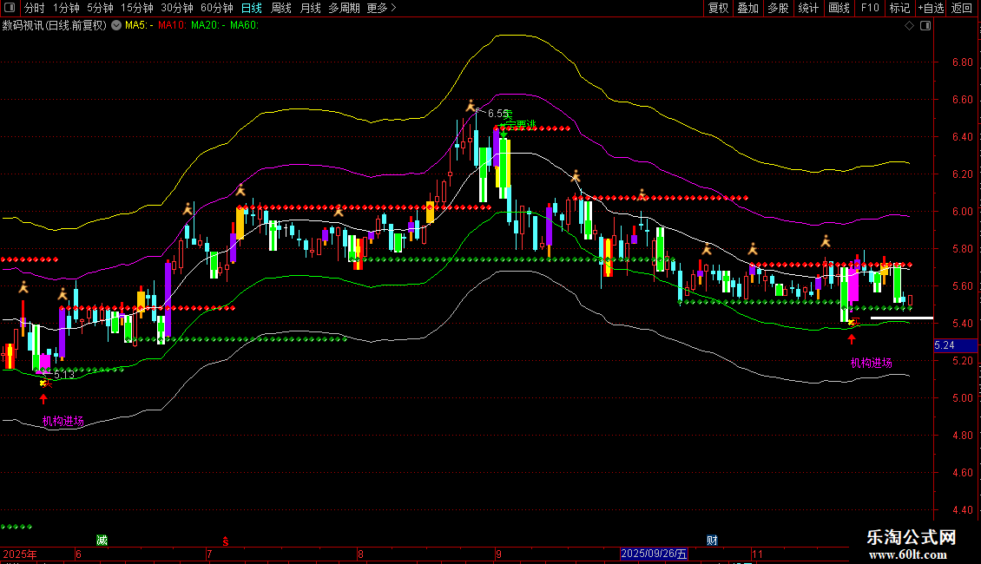This screenshot has width=981, height=564.
Task: Select the 60分钟 period tab
Action: coord(216,9)
